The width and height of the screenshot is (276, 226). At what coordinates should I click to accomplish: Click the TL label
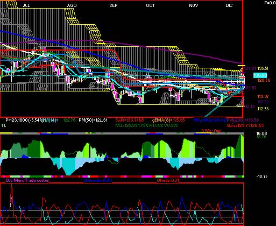[4, 125]
